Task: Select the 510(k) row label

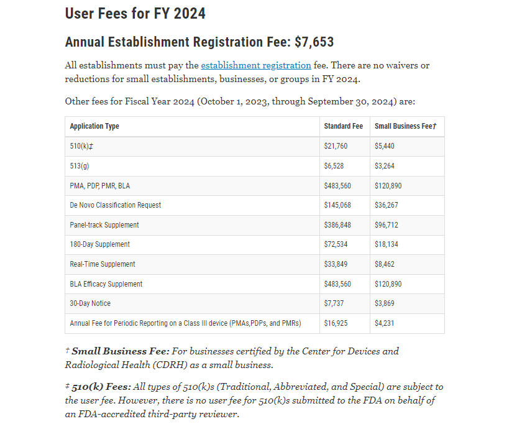Action: point(81,146)
